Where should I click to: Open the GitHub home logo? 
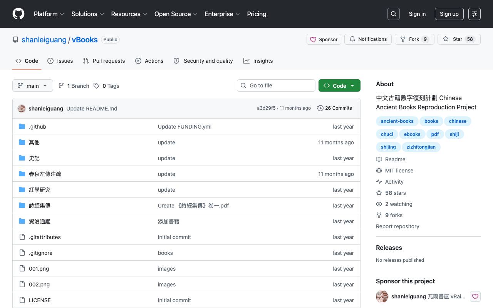(x=18, y=14)
